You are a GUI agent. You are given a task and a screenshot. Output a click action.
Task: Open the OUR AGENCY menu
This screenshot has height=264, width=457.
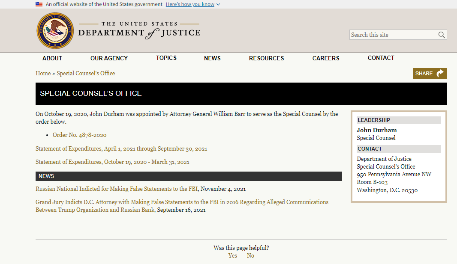point(109,58)
